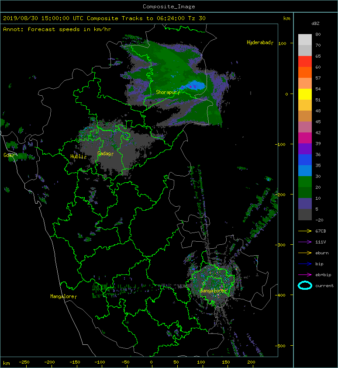338x368 pixels.
Task: Click the -250 tick on the horizontal axis
Action: [x=24, y=362]
